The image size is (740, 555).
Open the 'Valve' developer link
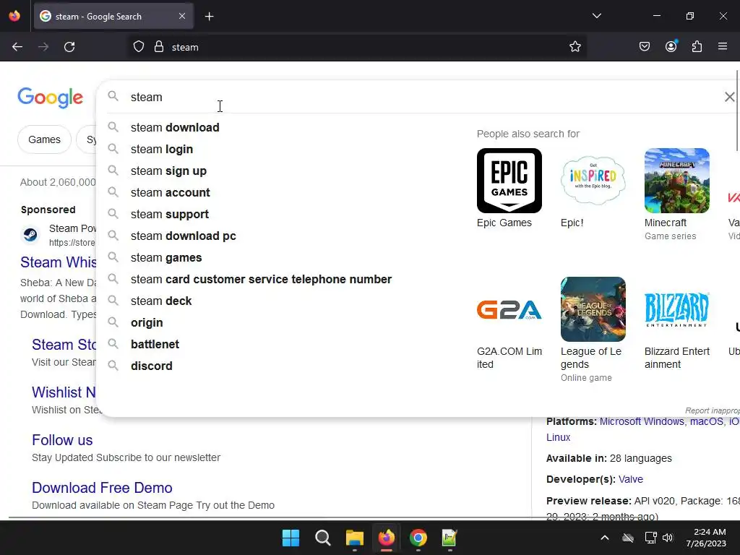630,479
